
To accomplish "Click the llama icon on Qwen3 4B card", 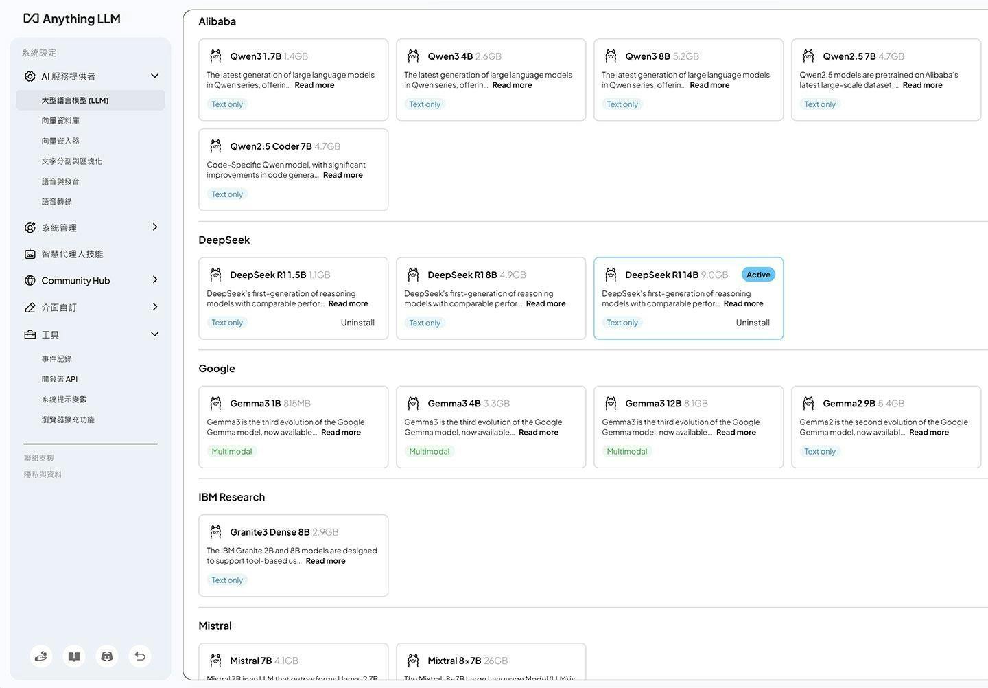I will point(413,56).
